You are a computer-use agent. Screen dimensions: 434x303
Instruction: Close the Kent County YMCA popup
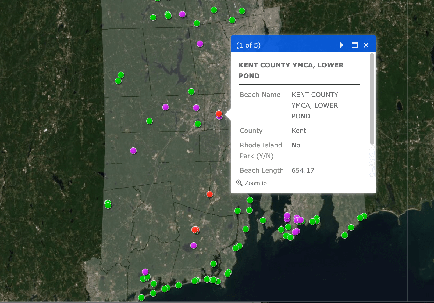pyautogui.click(x=366, y=45)
